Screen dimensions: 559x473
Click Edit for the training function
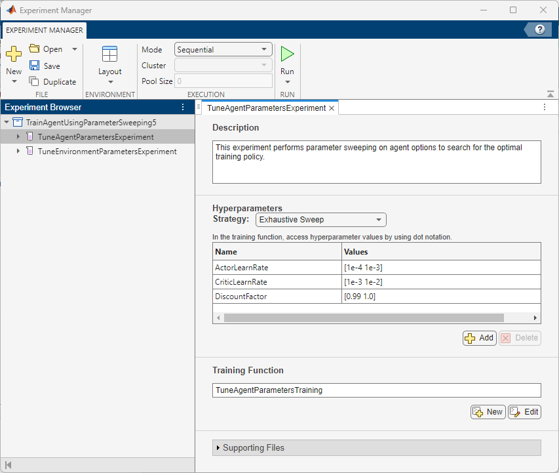point(524,412)
